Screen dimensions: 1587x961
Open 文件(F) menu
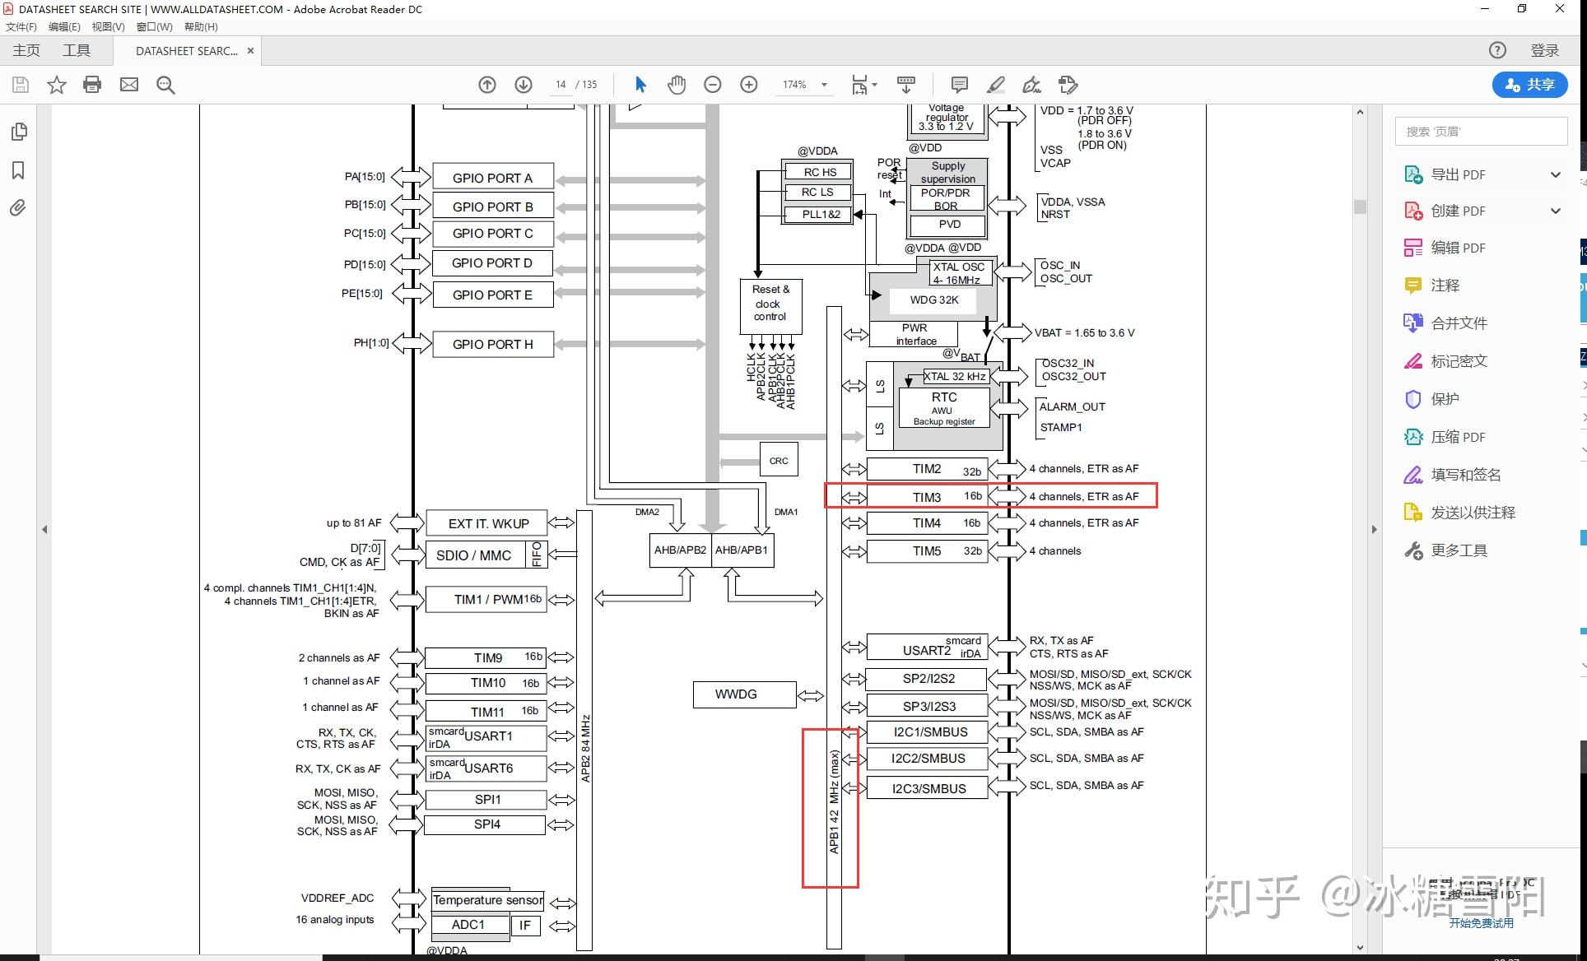(21, 27)
